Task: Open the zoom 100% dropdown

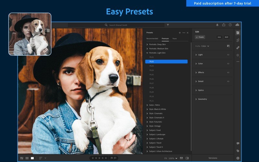Action: 173,158
